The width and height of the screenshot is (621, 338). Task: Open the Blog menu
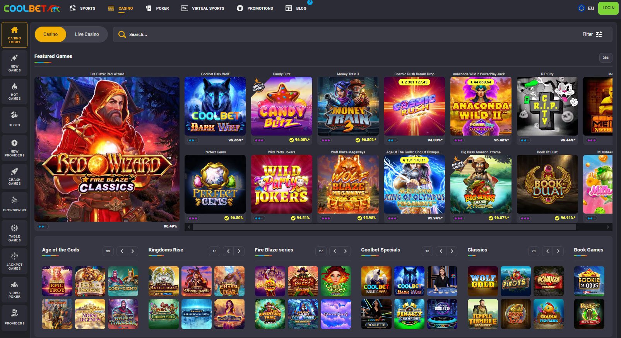296,8
